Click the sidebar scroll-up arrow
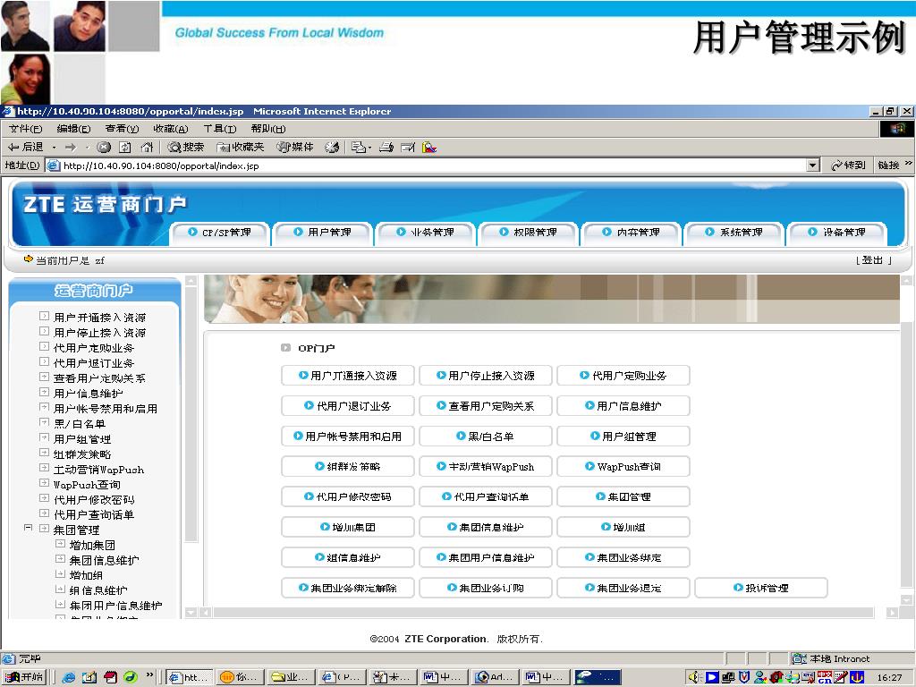The width and height of the screenshot is (916, 687). 191,281
